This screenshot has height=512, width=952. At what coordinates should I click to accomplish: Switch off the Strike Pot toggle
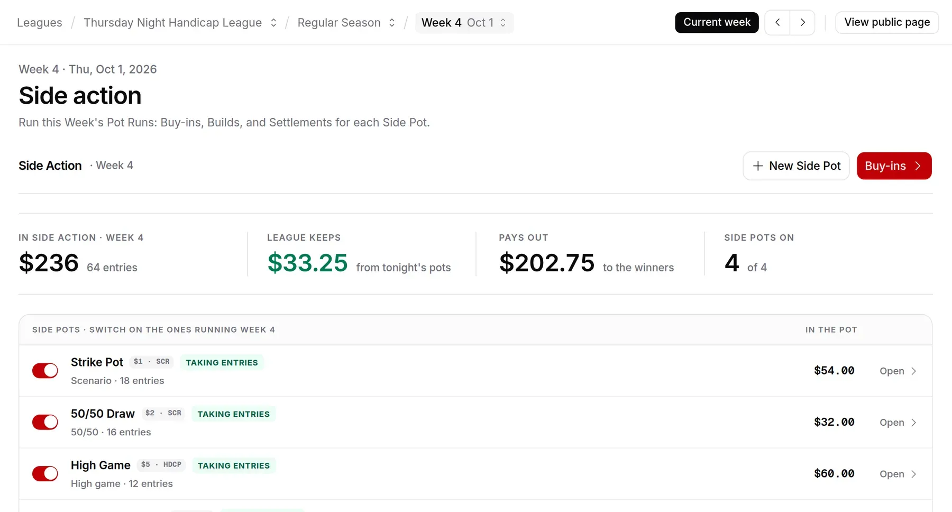click(45, 371)
